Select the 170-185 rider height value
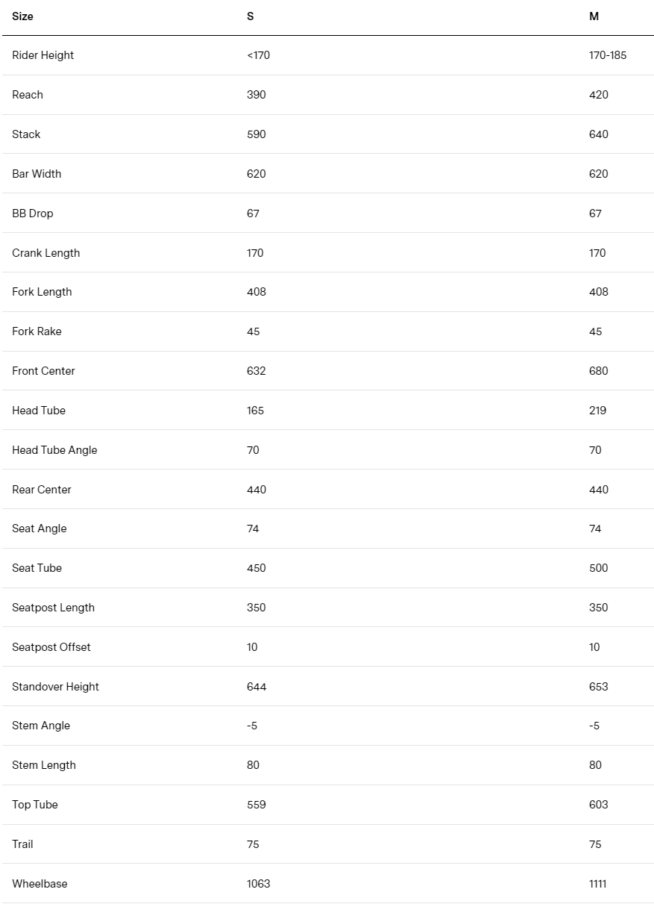654x904 pixels. pos(607,55)
